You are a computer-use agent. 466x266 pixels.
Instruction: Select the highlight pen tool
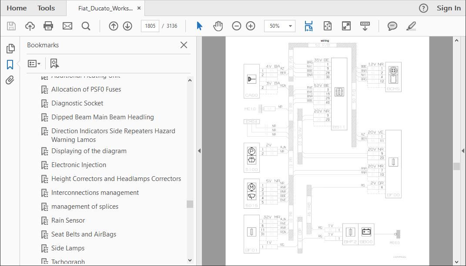click(x=411, y=26)
